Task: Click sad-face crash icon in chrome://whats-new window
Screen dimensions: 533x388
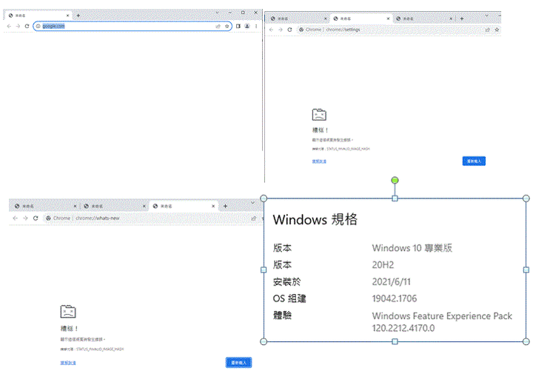Action: coord(68,311)
